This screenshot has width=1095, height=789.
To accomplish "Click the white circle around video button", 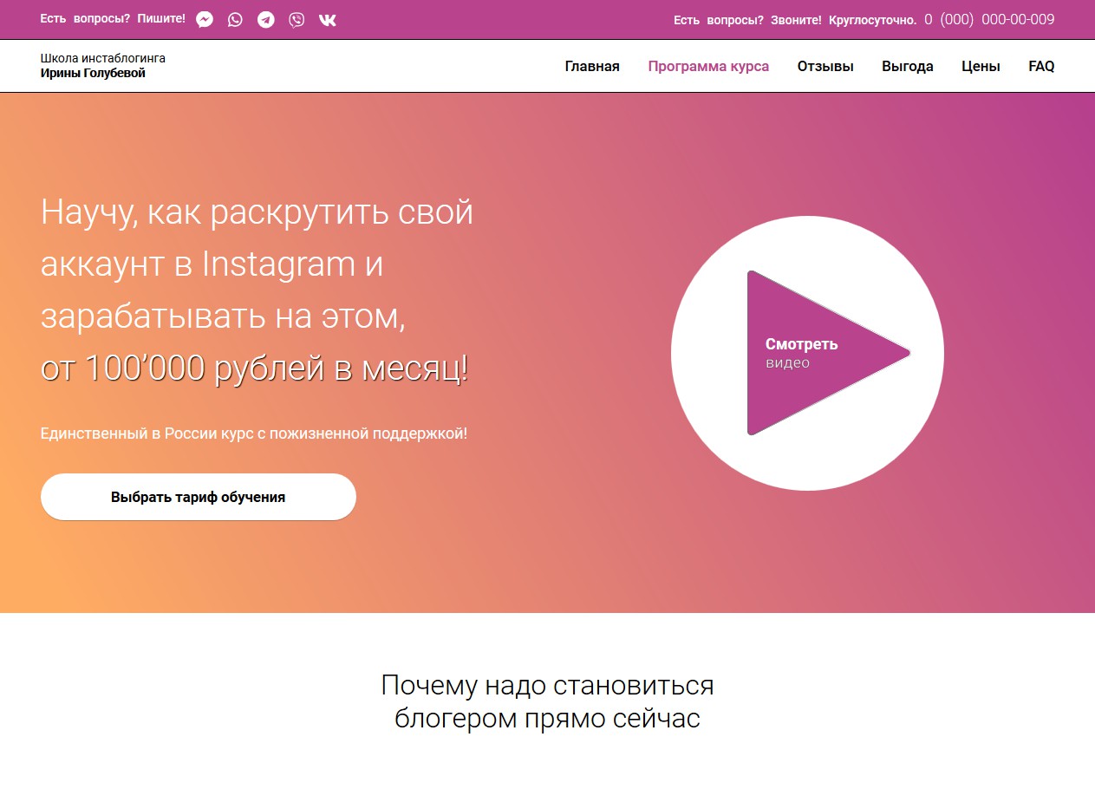I will [807, 353].
